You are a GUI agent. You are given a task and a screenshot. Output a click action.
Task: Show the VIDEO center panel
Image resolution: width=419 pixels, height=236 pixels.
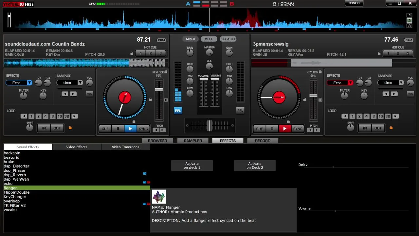[x=209, y=39]
